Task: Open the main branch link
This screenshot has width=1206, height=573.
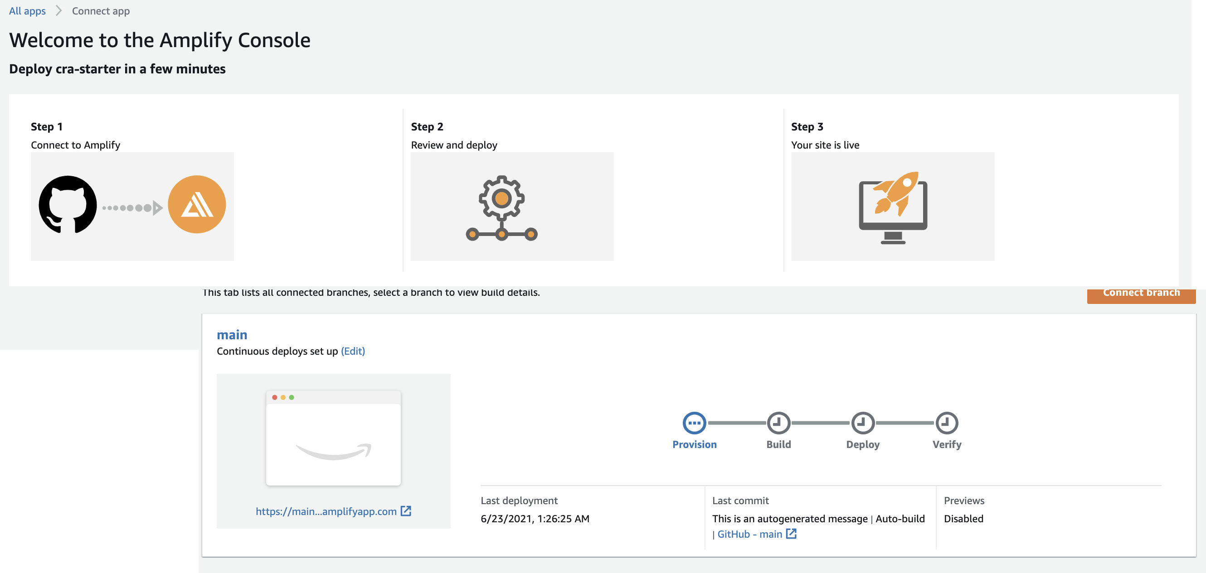Action: tap(232, 335)
